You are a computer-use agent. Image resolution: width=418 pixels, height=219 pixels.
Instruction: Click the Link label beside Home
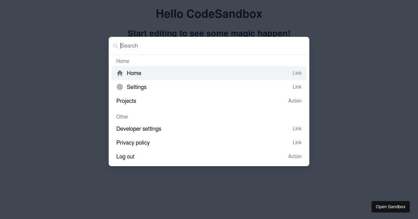tap(297, 73)
